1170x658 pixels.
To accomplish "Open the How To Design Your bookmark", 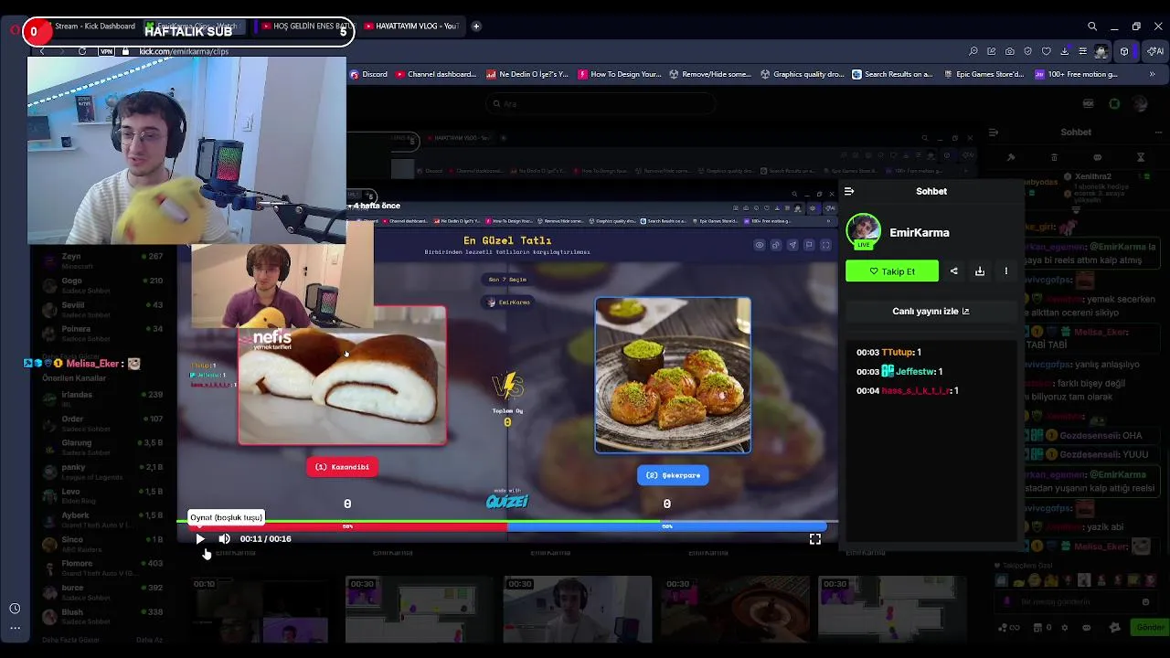I will 620,74.
